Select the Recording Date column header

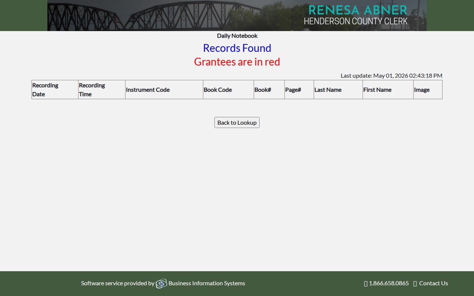55,90
